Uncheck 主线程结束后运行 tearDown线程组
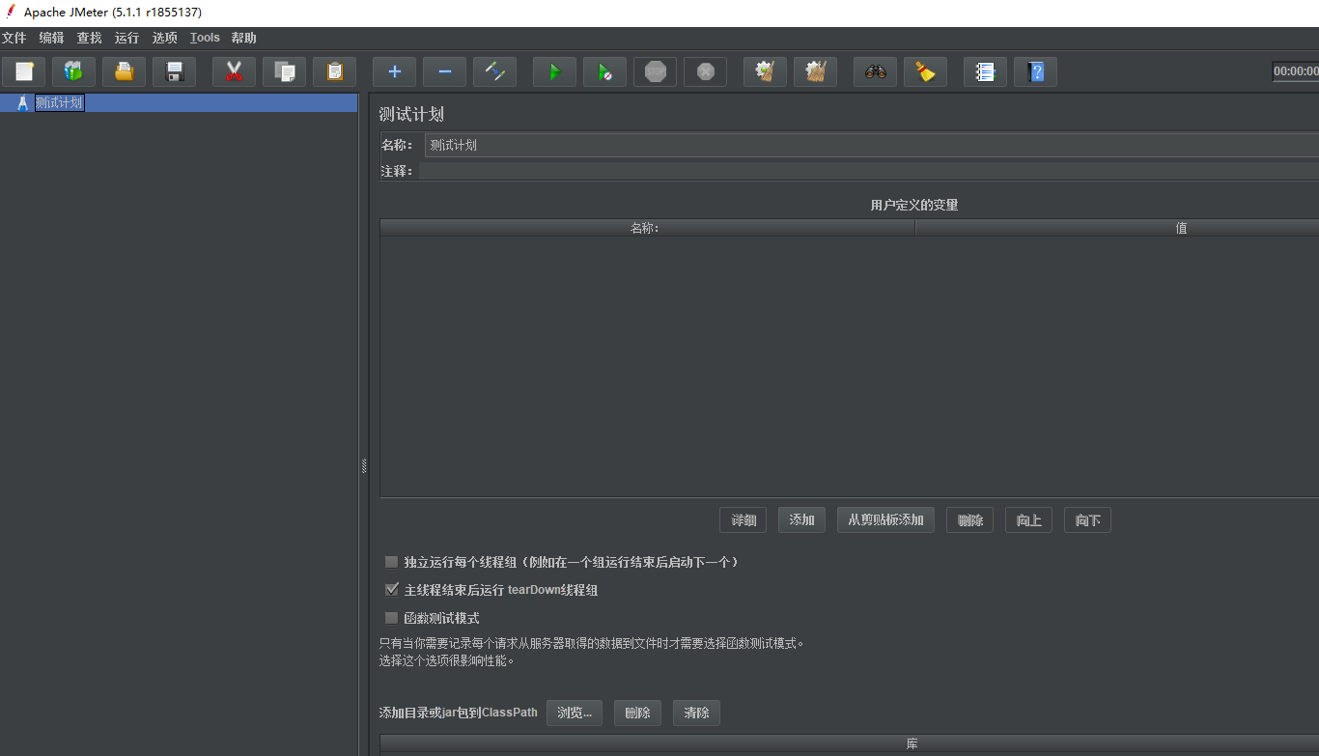This screenshot has height=756, width=1319. [392, 589]
